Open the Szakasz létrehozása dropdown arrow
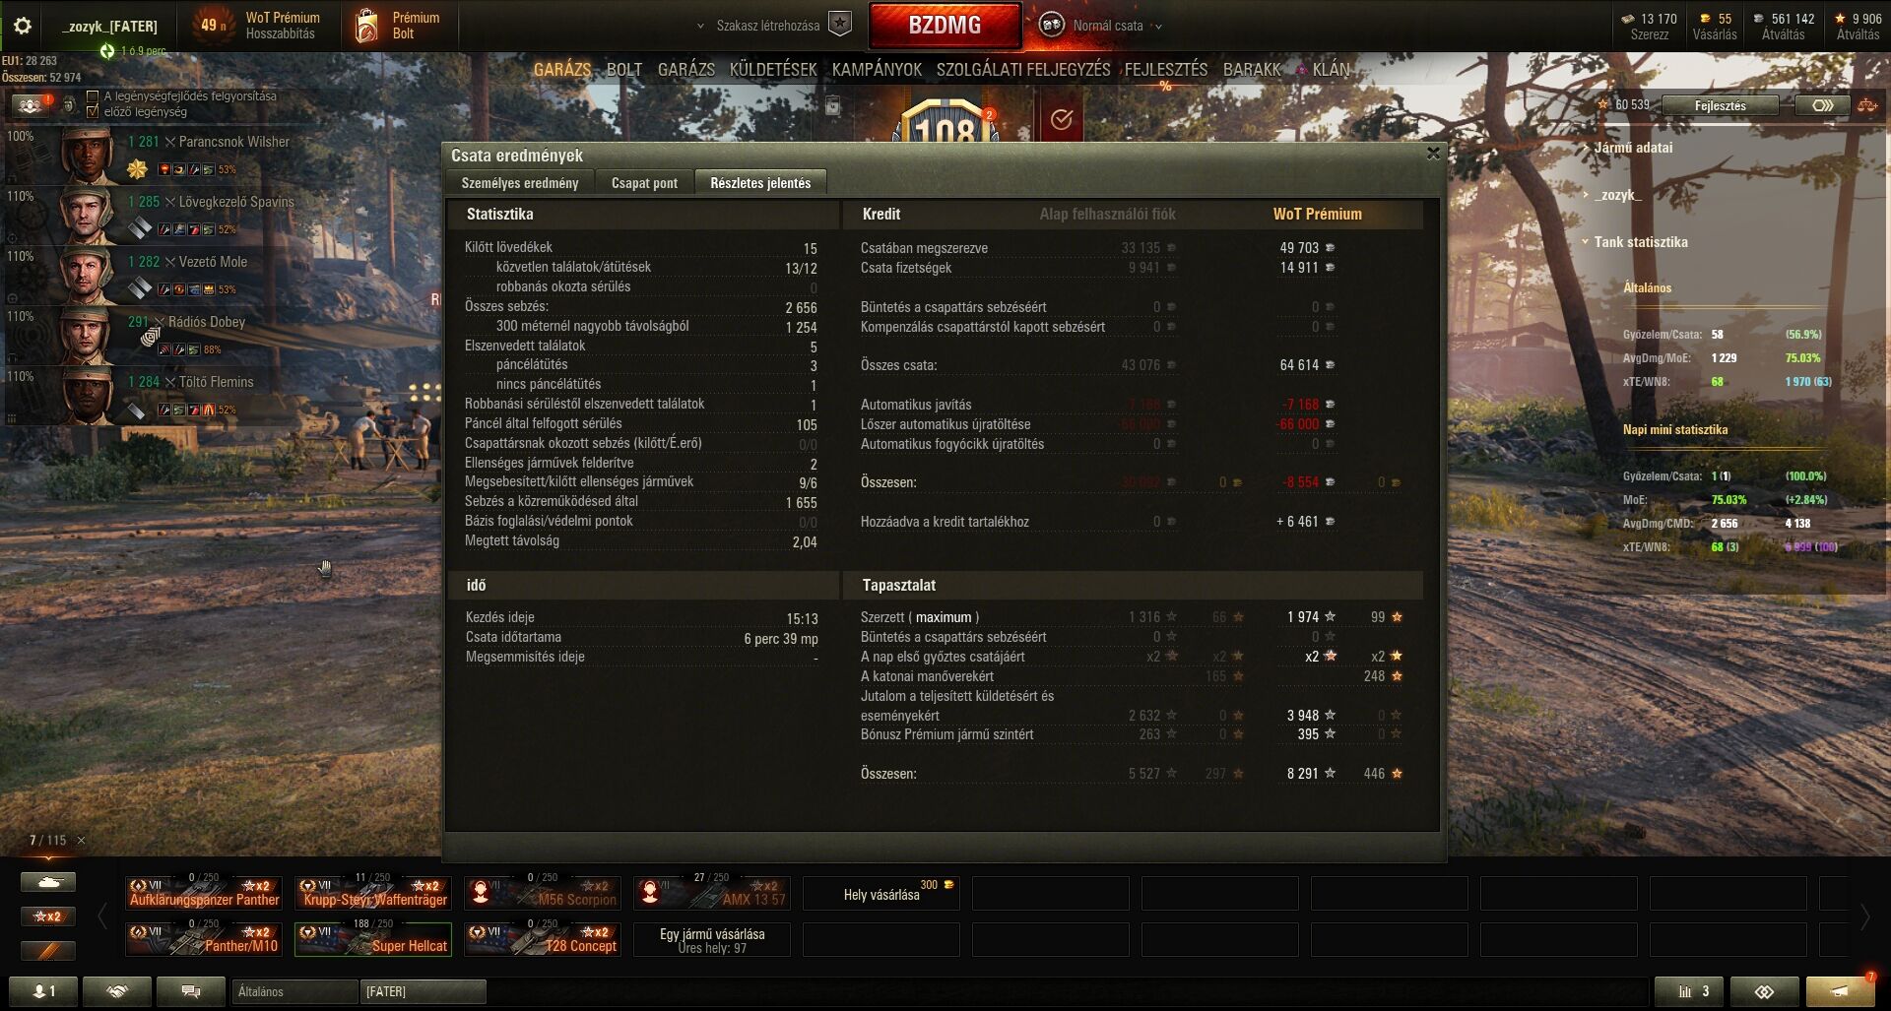Viewport: 1891px width, 1011px height. click(700, 27)
